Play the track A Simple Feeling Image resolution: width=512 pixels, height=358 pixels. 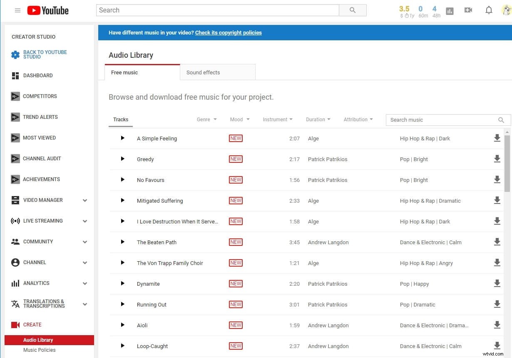tap(122, 138)
